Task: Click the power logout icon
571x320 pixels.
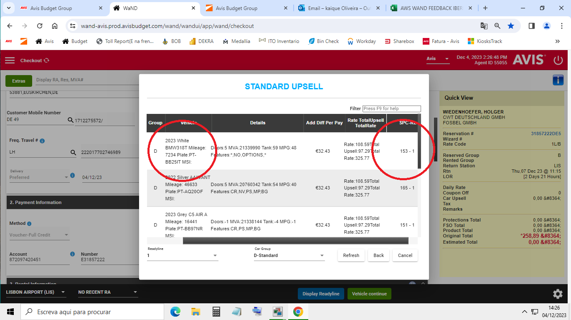Action: click(558, 60)
